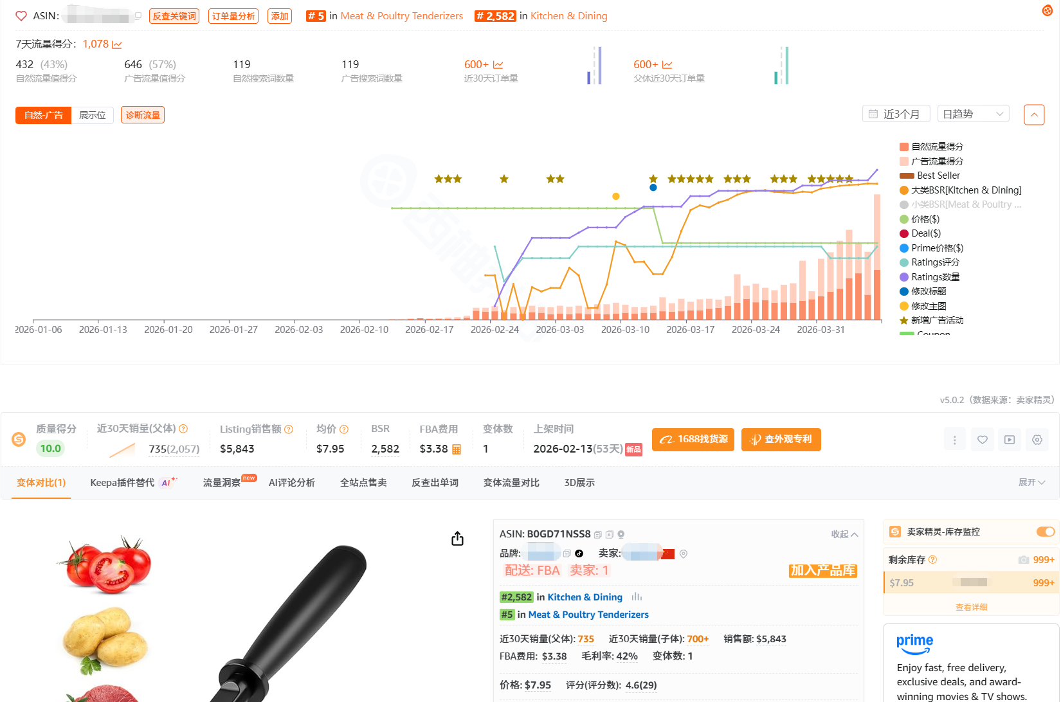Click the settings gear icon in summary bar
Screen dimensions: 1061x702
point(1037,440)
